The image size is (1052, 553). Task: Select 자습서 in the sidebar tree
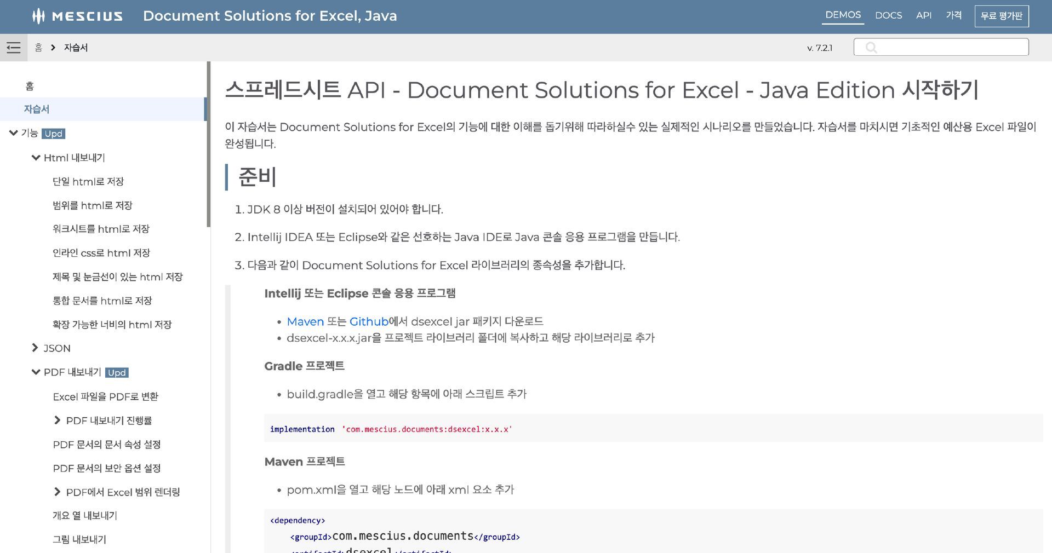point(37,109)
